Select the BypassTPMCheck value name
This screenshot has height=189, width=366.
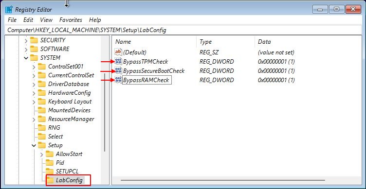146,62
